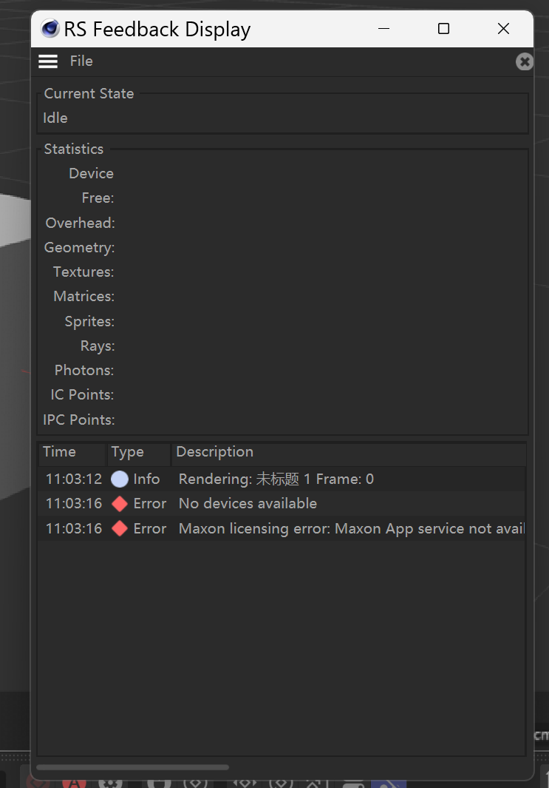Screen dimensions: 549x788
Task: Click the blue application icon in the taskbar
Action: [x=389, y=782]
